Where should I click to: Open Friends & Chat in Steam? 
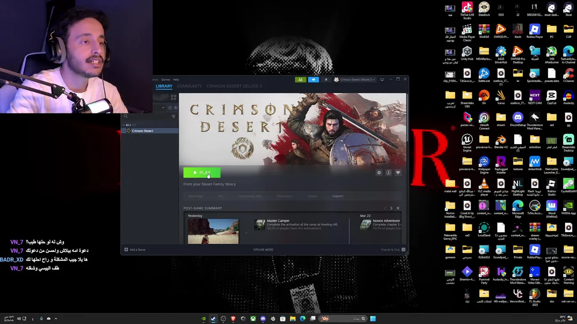[x=393, y=250]
